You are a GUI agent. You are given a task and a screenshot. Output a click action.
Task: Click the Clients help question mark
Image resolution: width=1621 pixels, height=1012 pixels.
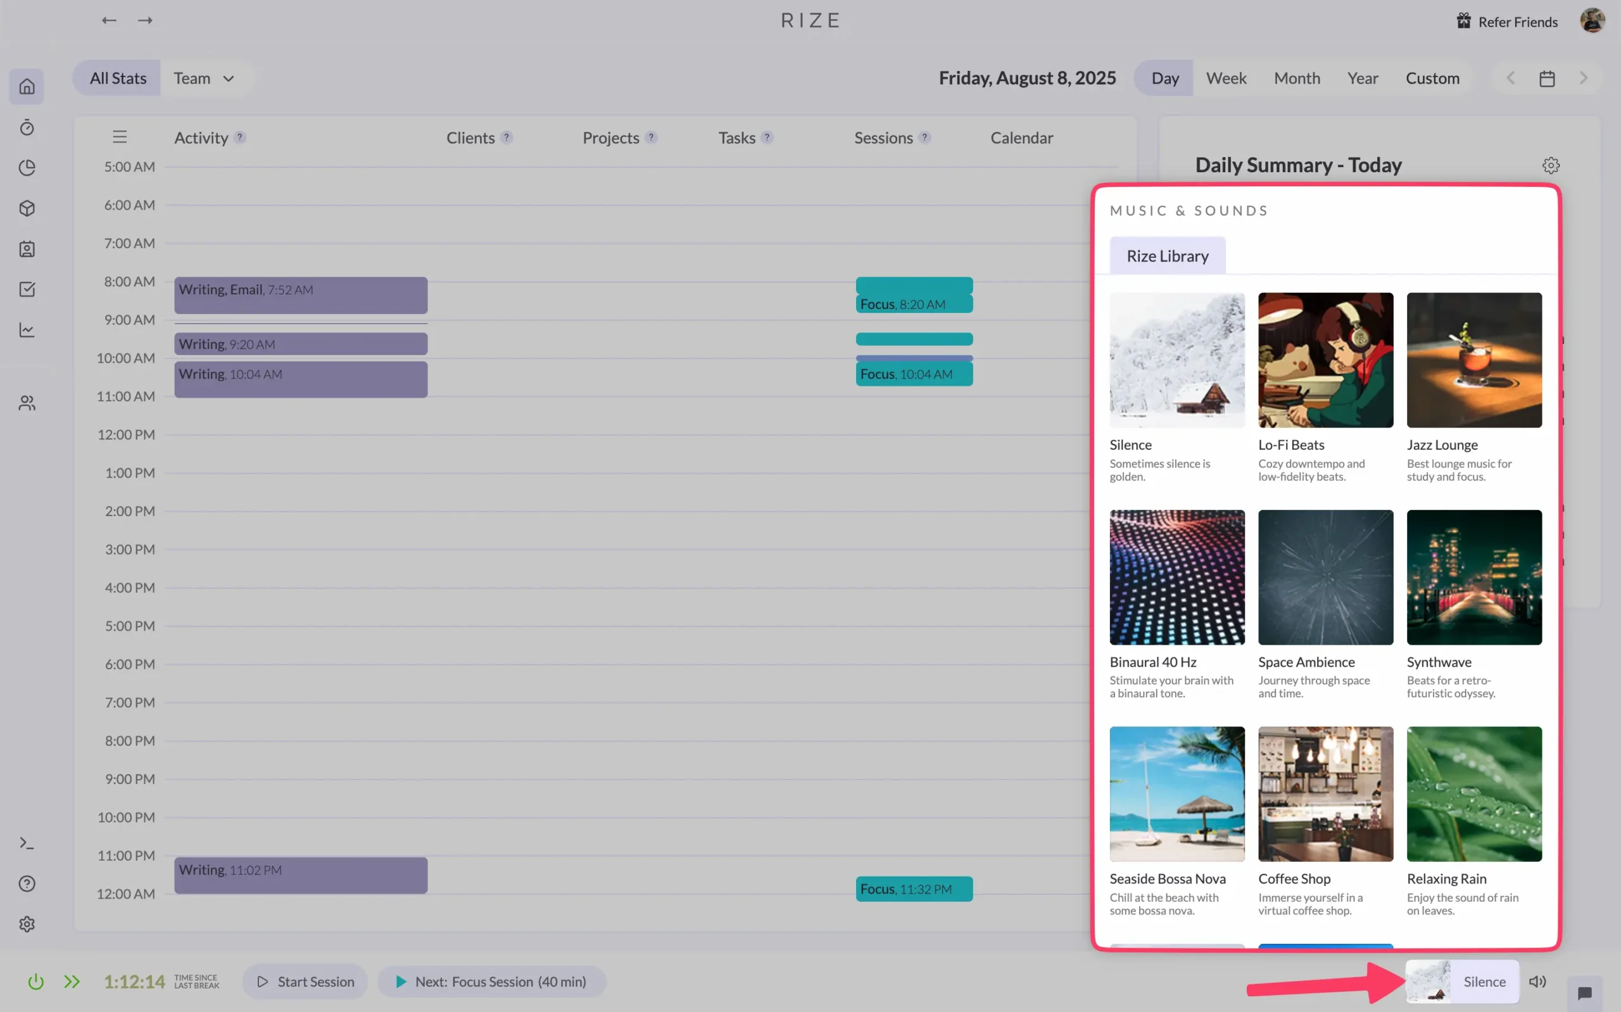[x=507, y=137]
